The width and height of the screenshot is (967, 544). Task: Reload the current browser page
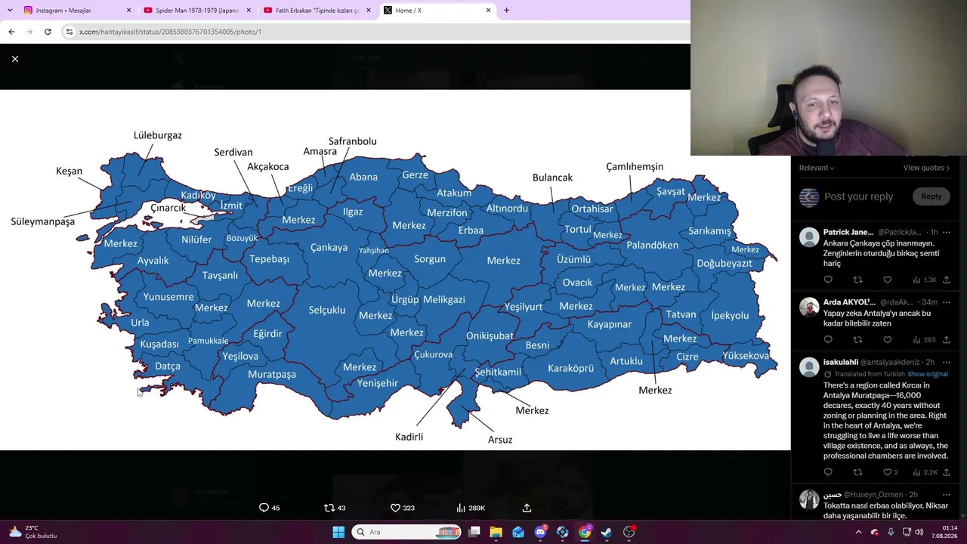pyautogui.click(x=48, y=32)
